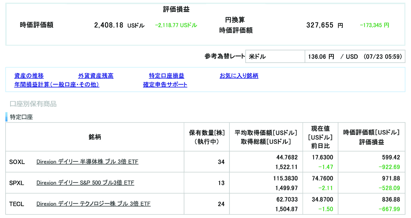Click the 時価評価額[USドル] column header

pyautogui.click(x=371, y=137)
